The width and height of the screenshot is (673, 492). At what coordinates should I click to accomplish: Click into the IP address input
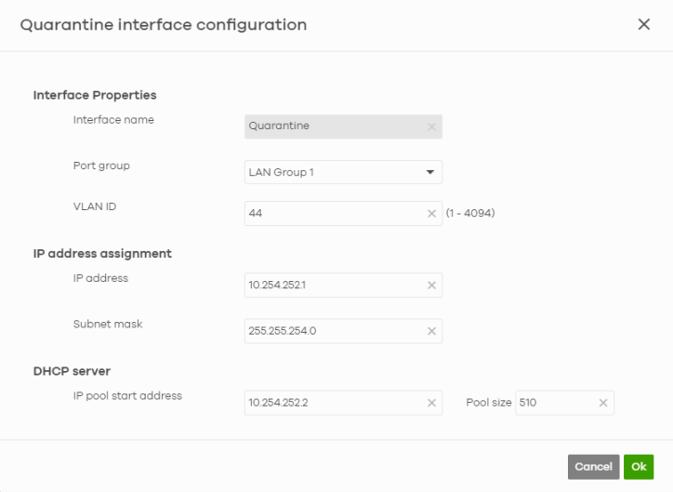(x=330, y=286)
